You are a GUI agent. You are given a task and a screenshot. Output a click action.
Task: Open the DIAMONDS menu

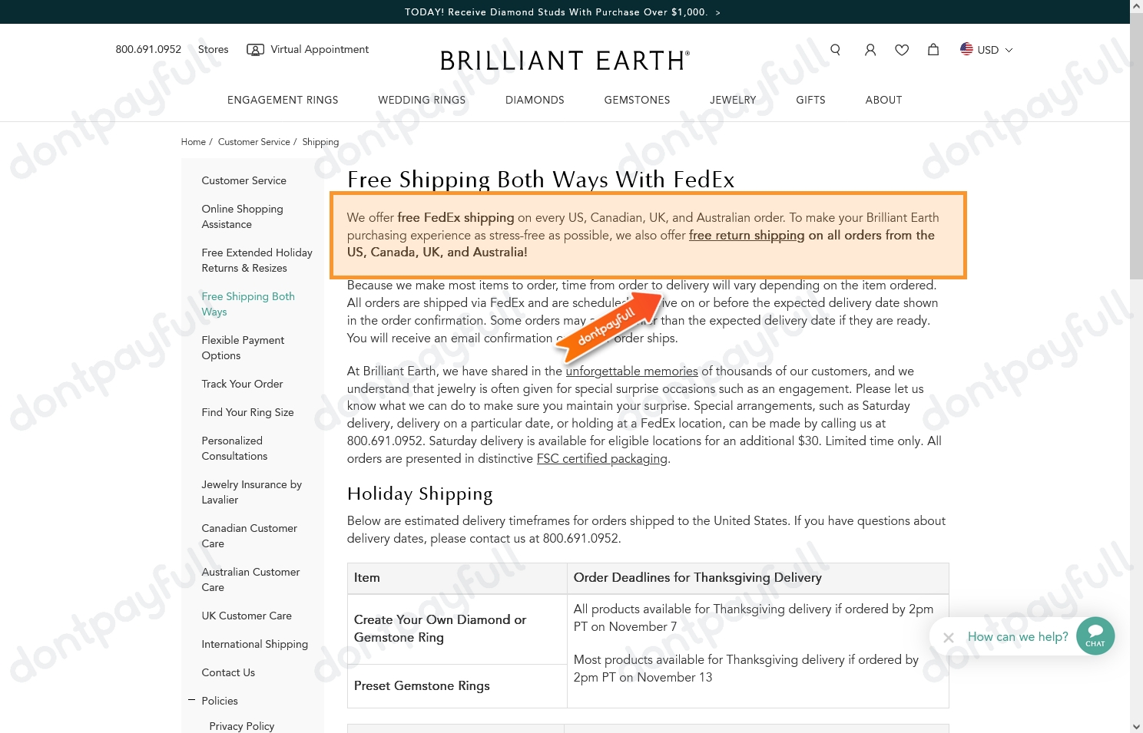[x=535, y=100]
